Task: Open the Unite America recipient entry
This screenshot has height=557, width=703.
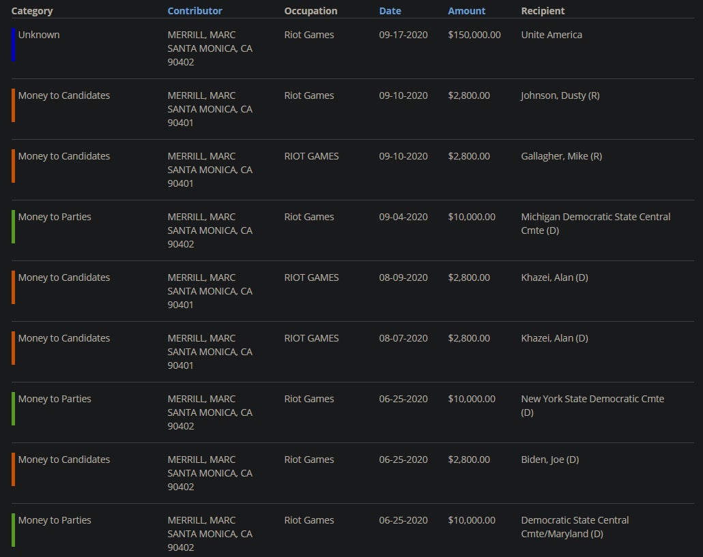Action: click(x=551, y=35)
